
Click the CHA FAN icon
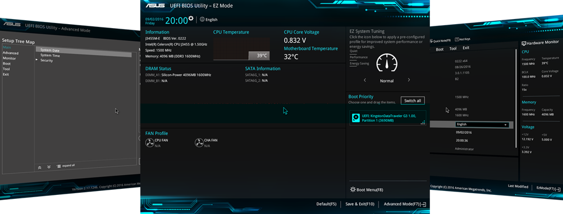click(199, 143)
